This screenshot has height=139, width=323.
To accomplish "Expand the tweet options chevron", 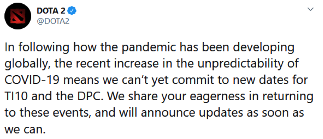I will [310, 9].
